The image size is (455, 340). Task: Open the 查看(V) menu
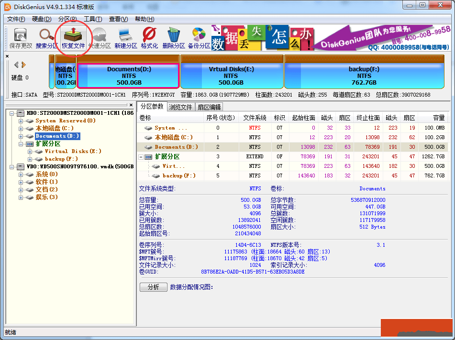point(118,19)
